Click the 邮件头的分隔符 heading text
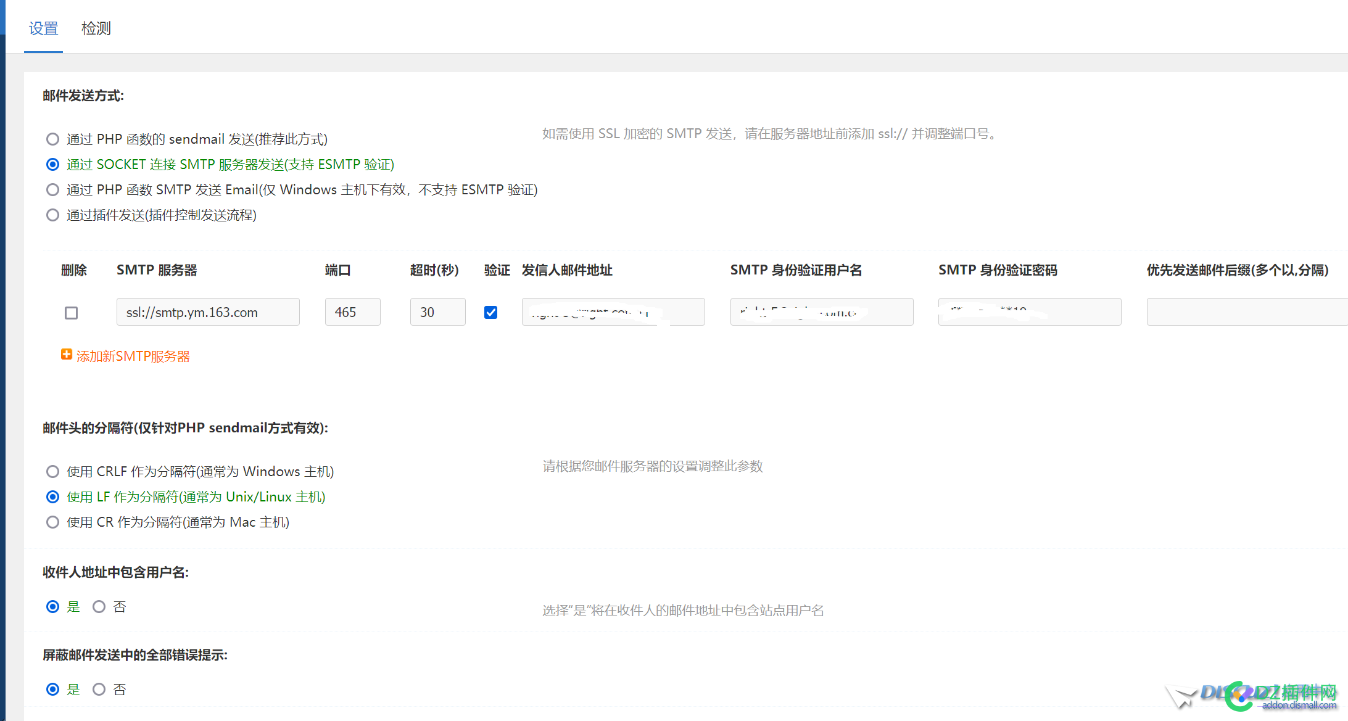The height and width of the screenshot is (721, 1348). point(185,428)
